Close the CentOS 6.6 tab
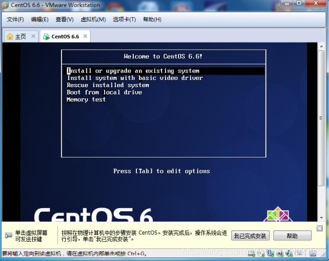329x261 pixels. tap(85, 36)
